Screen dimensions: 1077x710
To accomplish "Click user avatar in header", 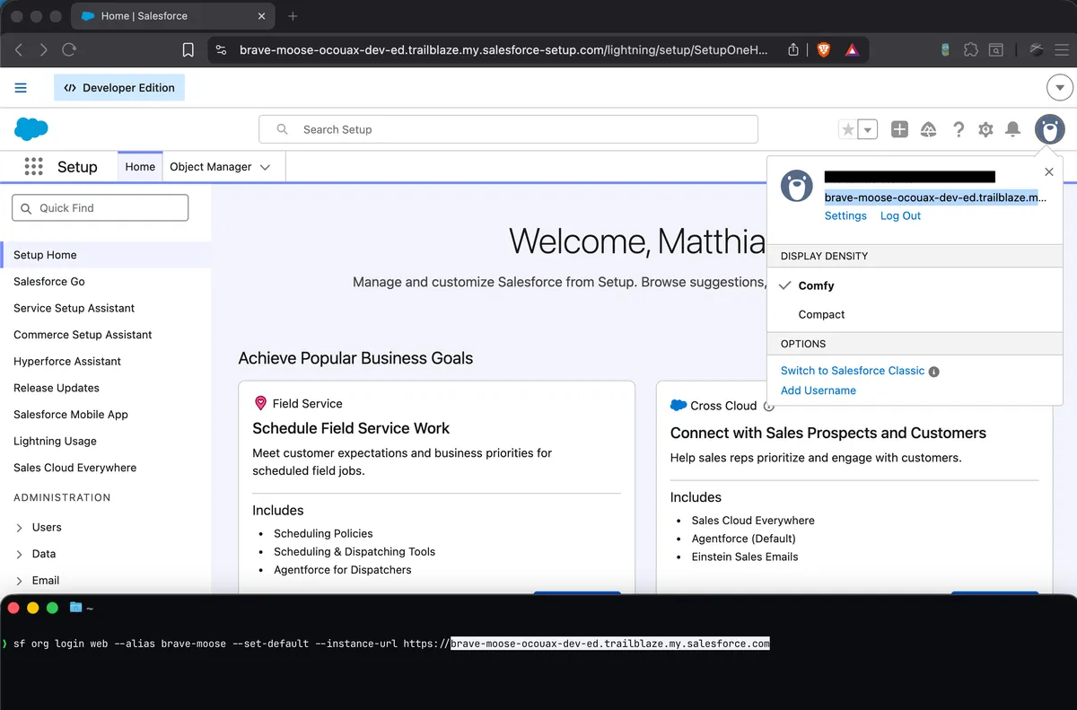I will [1049, 129].
